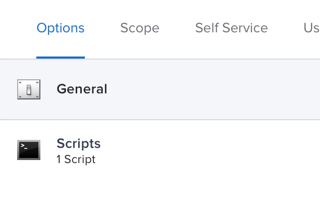Viewport: 320px width, 210px height.
Task: Click the light switch icon beside General
Action: [29, 89]
